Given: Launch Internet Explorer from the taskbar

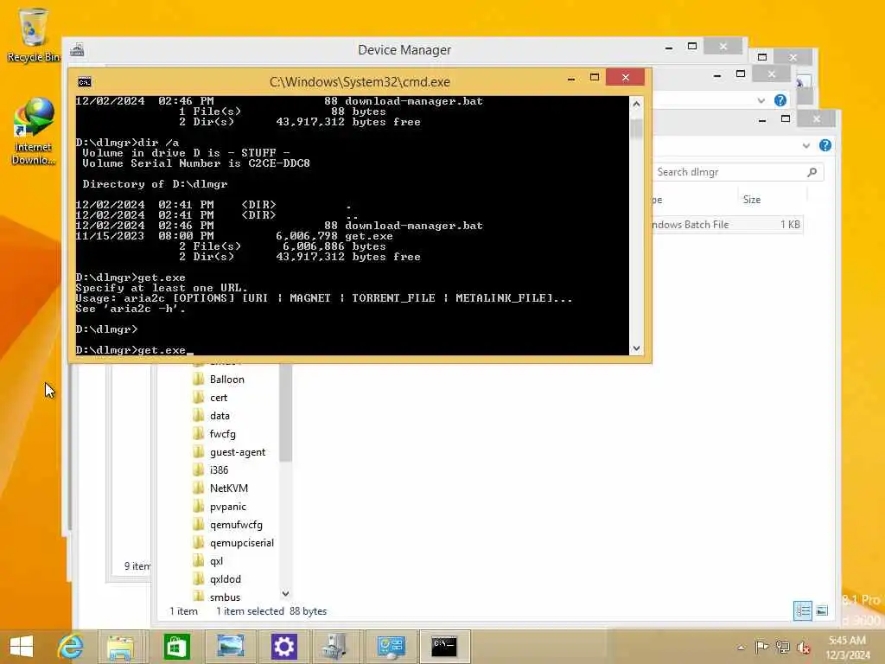Looking at the screenshot, I should [71, 647].
